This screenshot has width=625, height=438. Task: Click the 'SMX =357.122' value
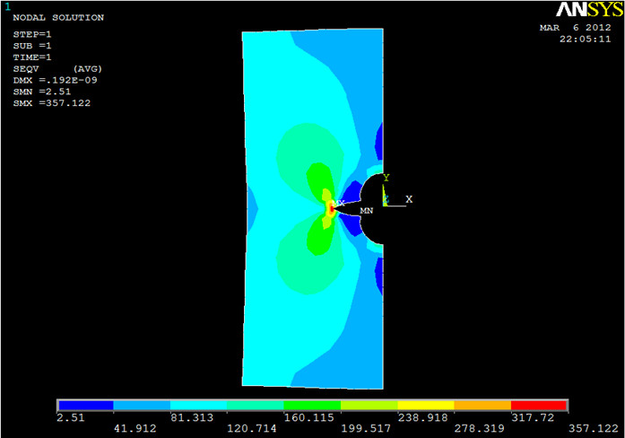pyautogui.click(x=52, y=103)
